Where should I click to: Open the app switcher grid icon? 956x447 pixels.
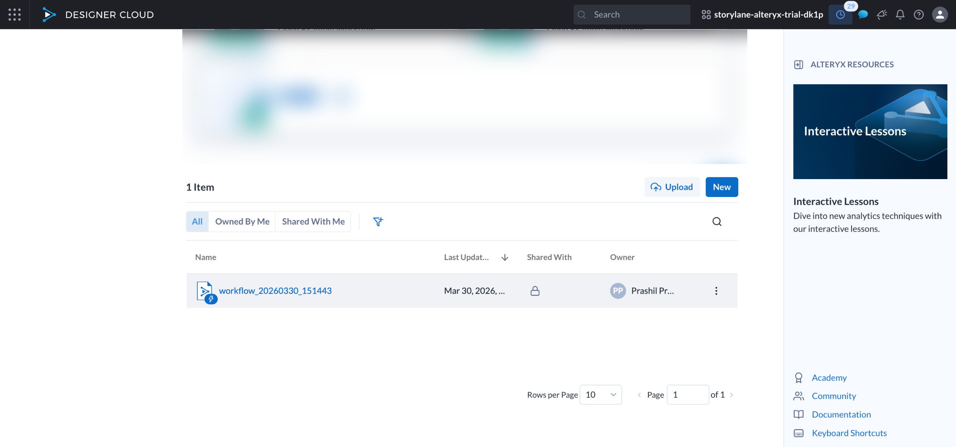coord(15,15)
